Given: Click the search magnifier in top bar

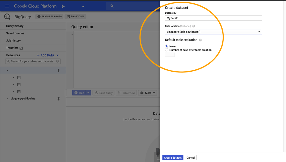Looking at the screenshot, I should [x=112, y=6].
